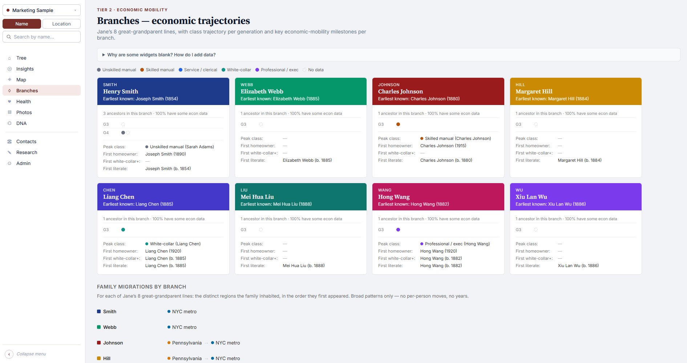This screenshot has width=687, height=363.
Task: Click the G3 dot in Chen card
Action: (x=123, y=230)
